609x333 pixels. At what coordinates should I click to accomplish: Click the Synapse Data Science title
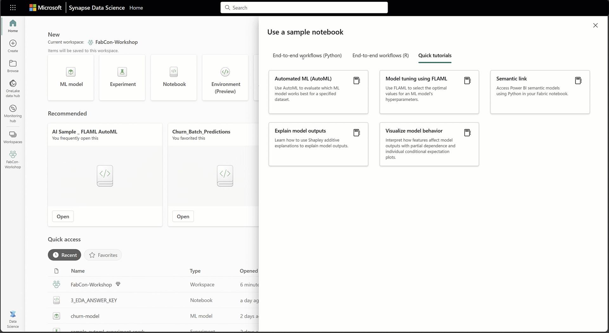97,8
